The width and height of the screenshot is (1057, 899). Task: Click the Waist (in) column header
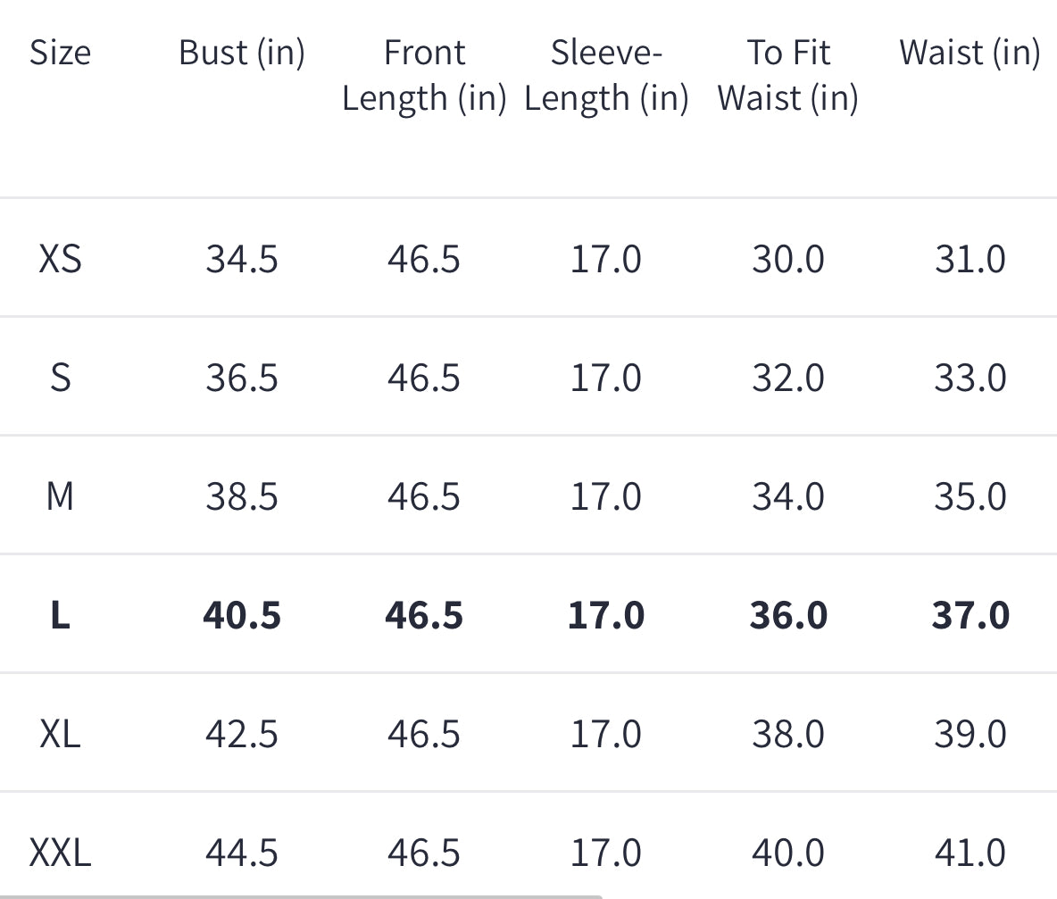[x=970, y=53]
